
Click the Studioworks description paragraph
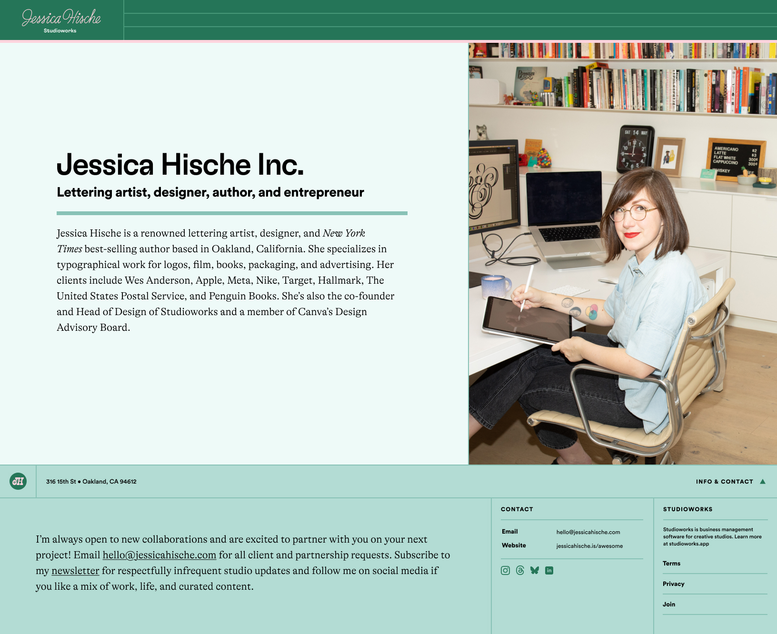[x=712, y=536]
